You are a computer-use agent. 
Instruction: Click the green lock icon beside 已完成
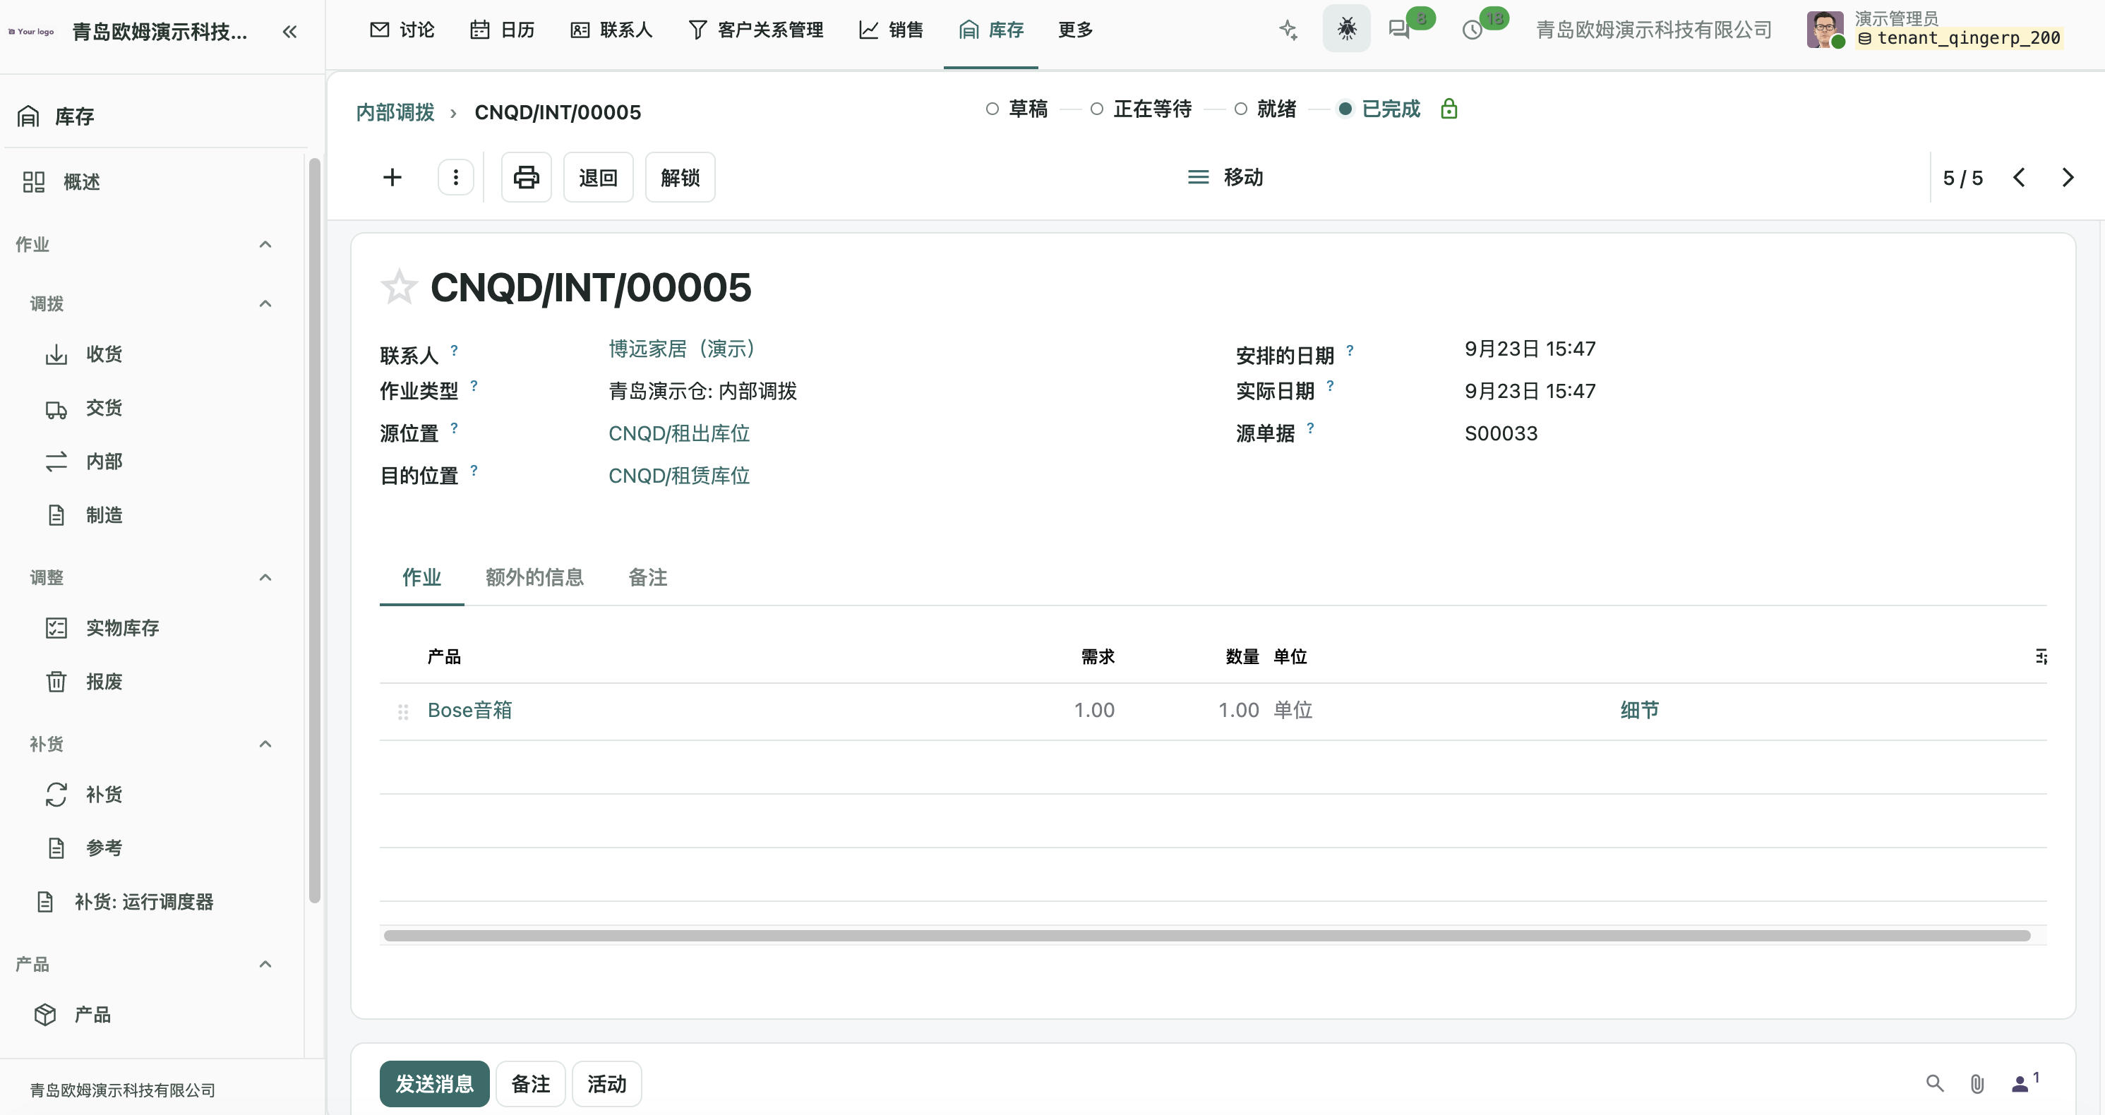1449,109
